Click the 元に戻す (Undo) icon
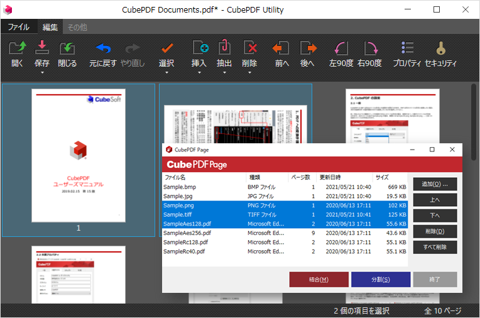This screenshot has width=480, height=318. pyautogui.click(x=103, y=48)
